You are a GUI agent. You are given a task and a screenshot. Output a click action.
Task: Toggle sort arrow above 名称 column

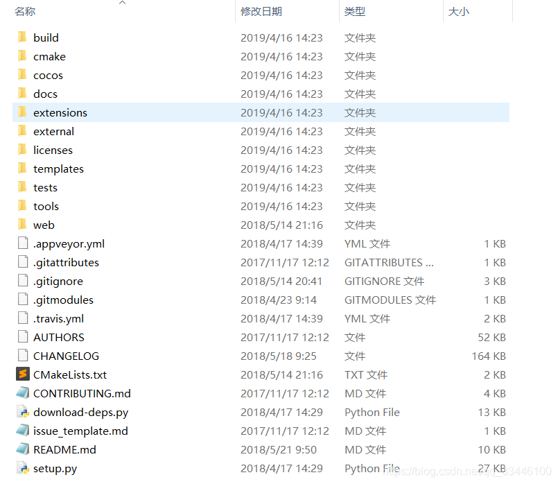[123, 3]
